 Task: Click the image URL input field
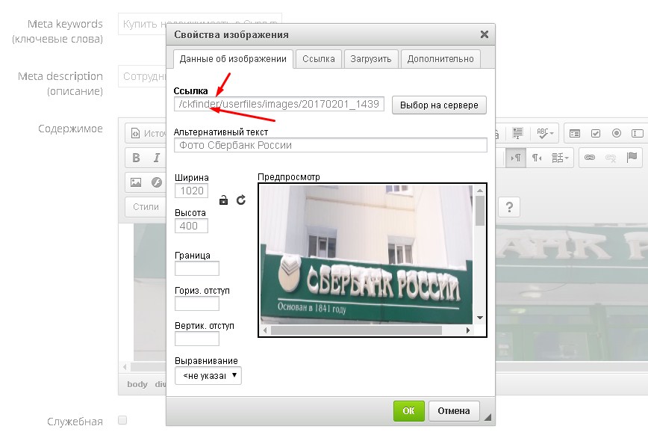pyautogui.click(x=279, y=104)
